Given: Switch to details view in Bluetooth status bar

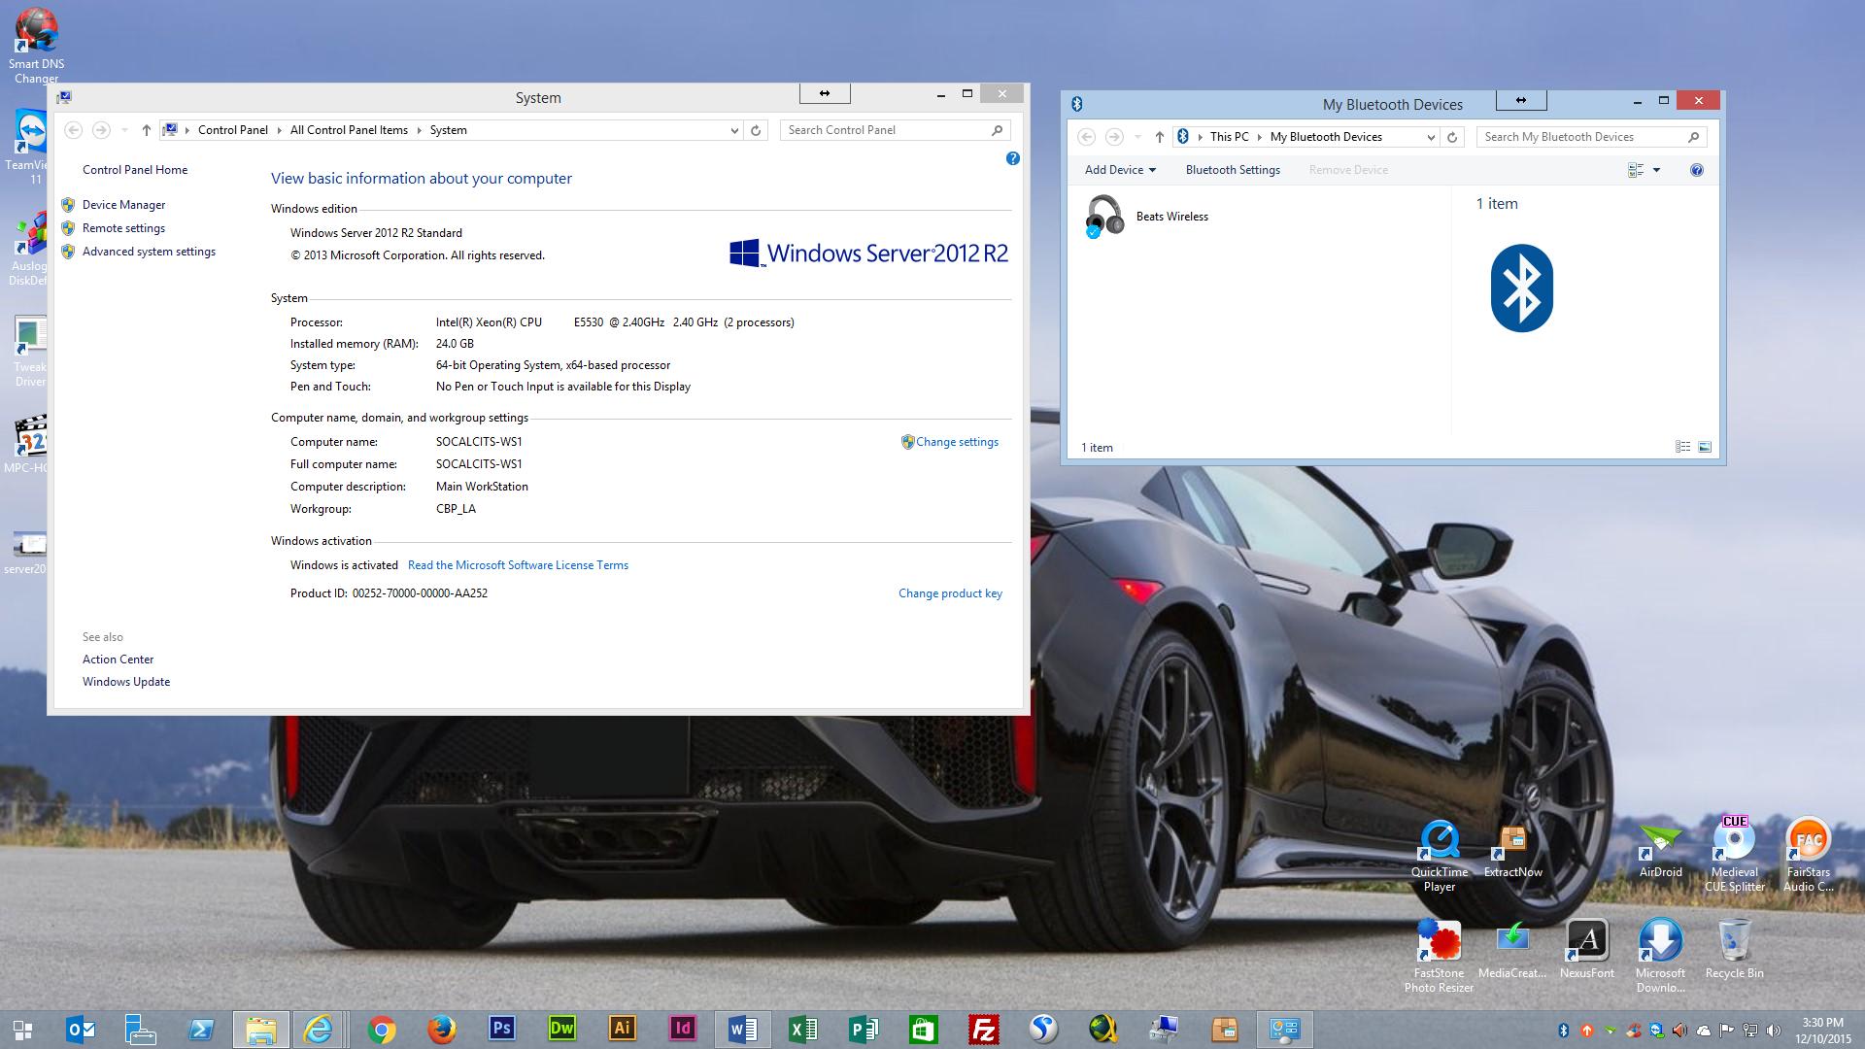Looking at the screenshot, I should 1683,447.
